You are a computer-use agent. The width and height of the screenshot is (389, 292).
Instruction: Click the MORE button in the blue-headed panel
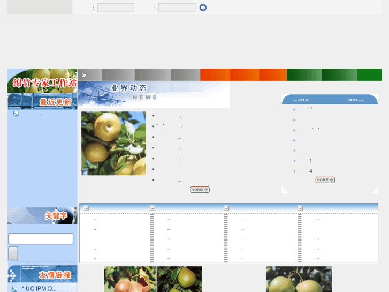point(325,180)
